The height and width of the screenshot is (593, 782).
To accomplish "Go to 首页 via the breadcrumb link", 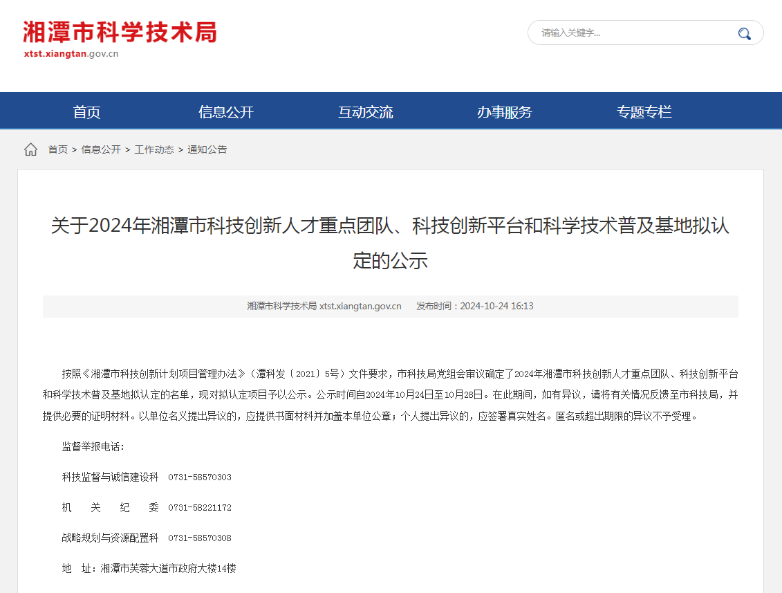I will (x=58, y=149).
